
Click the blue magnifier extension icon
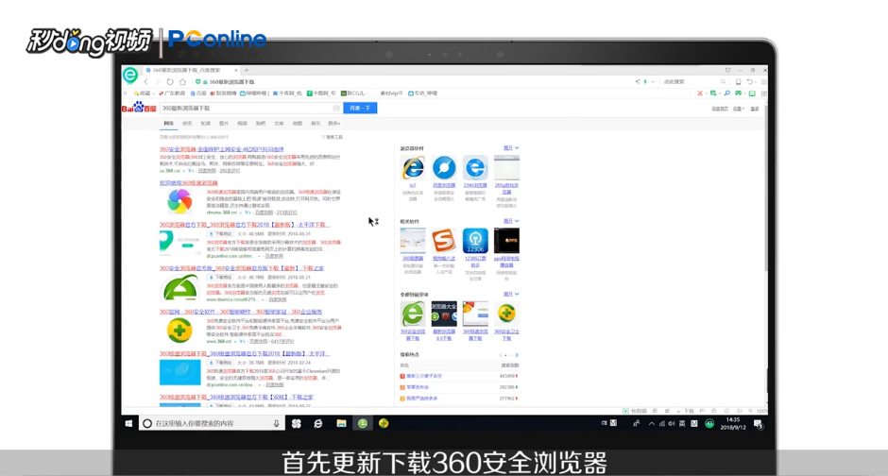(x=726, y=93)
